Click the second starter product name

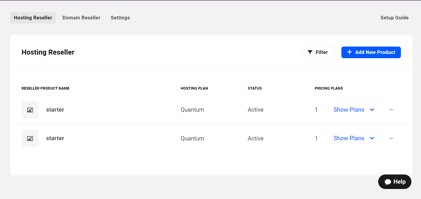tap(55, 138)
